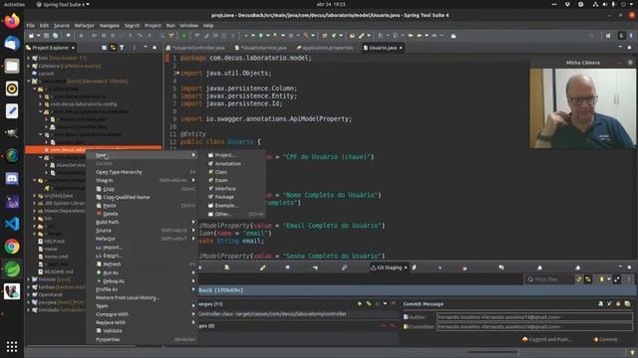Viewport: 638px width, 358px height.
Task: Open the Refactor menu in the menu bar
Action: (84, 25)
